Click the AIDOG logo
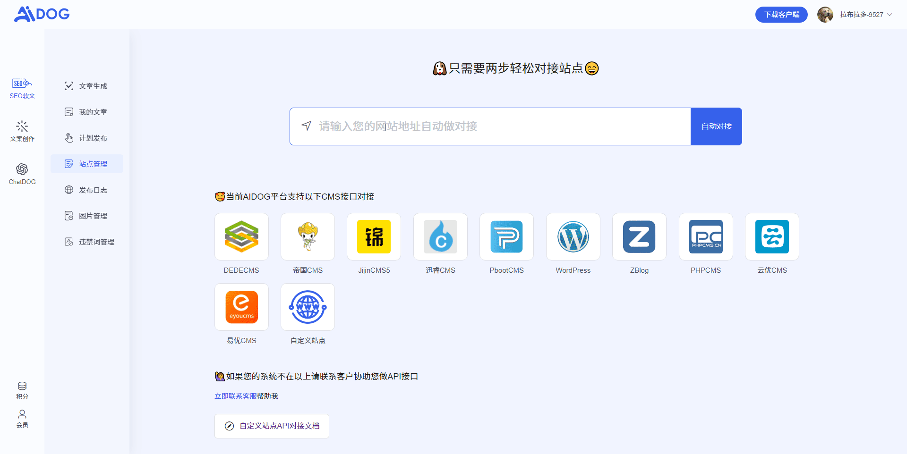Image resolution: width=907 pixels, height=454 pixels. point(42,14)
